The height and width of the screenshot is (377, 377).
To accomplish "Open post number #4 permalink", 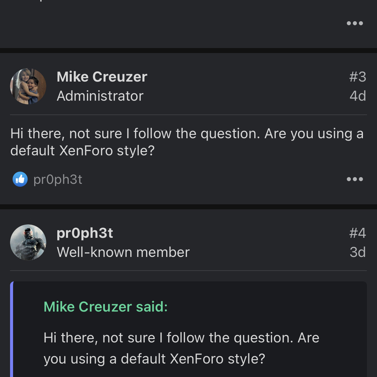I will [x=357, y=233].
